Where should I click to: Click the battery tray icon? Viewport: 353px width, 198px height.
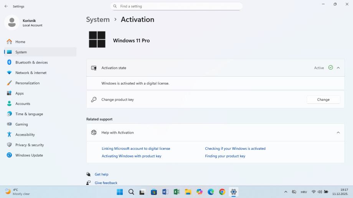pyautogui.click(x=326, y=192)
